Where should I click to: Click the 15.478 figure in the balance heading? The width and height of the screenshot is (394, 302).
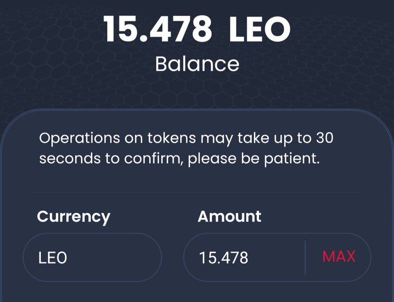[x=158, y=29]
